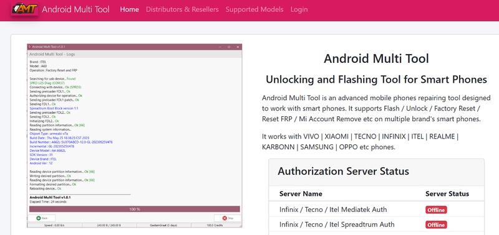Click 'Device Model : itel A662L' log line
The image size is (499, 235).
[48, 150]
